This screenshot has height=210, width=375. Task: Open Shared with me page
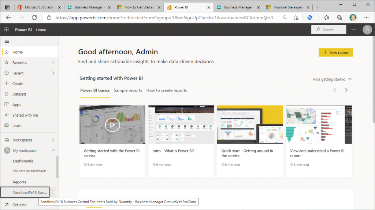[29, 115]
